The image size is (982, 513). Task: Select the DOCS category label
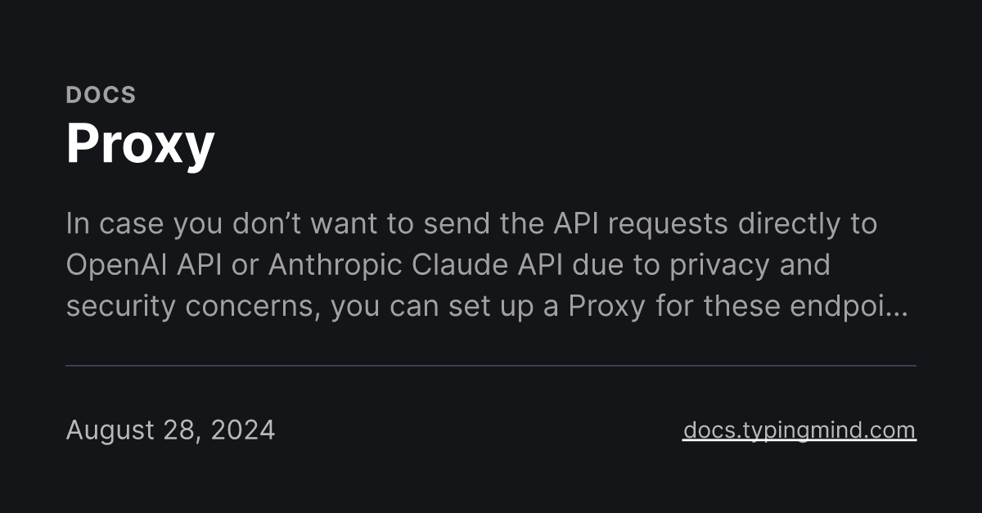pyautogui.click(x=101, y=95)
